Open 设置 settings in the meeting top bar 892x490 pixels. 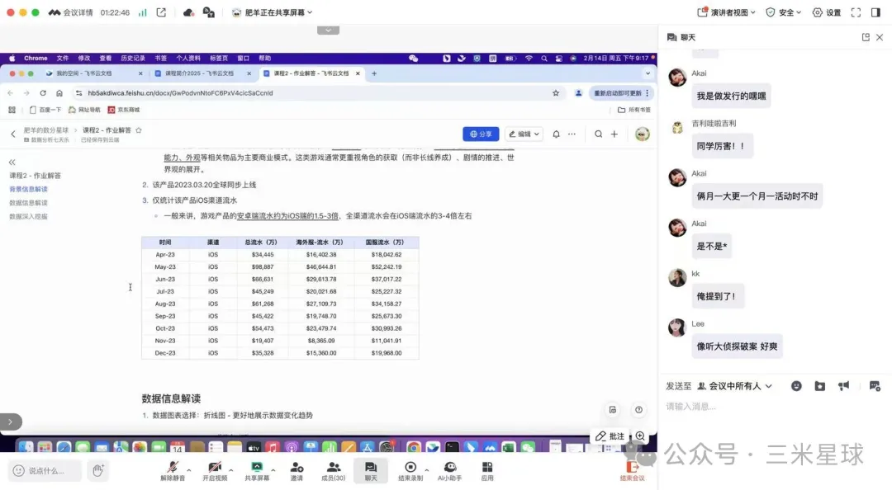coord(827,12)
